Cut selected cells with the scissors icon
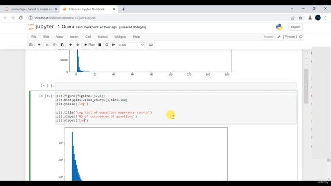 [x=47, y=45]
